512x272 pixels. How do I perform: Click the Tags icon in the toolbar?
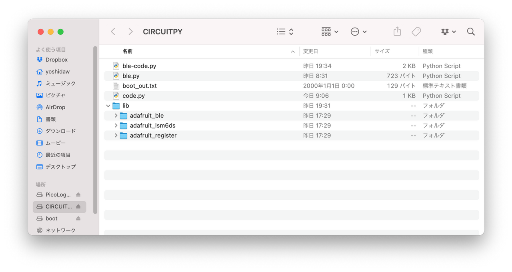pyautogui.click(x=416, y=31)
